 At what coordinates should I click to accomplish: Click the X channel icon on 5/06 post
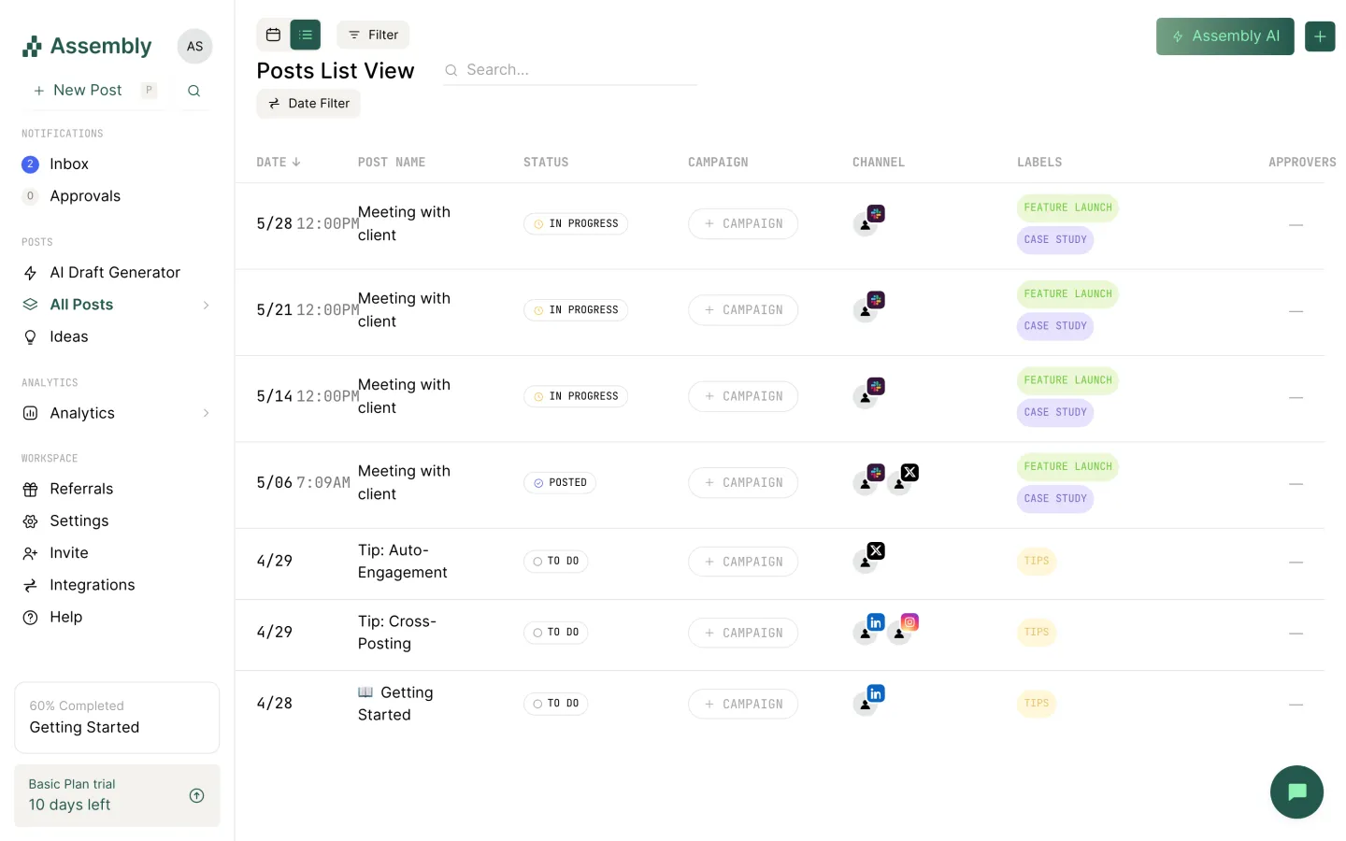[909, 473]
